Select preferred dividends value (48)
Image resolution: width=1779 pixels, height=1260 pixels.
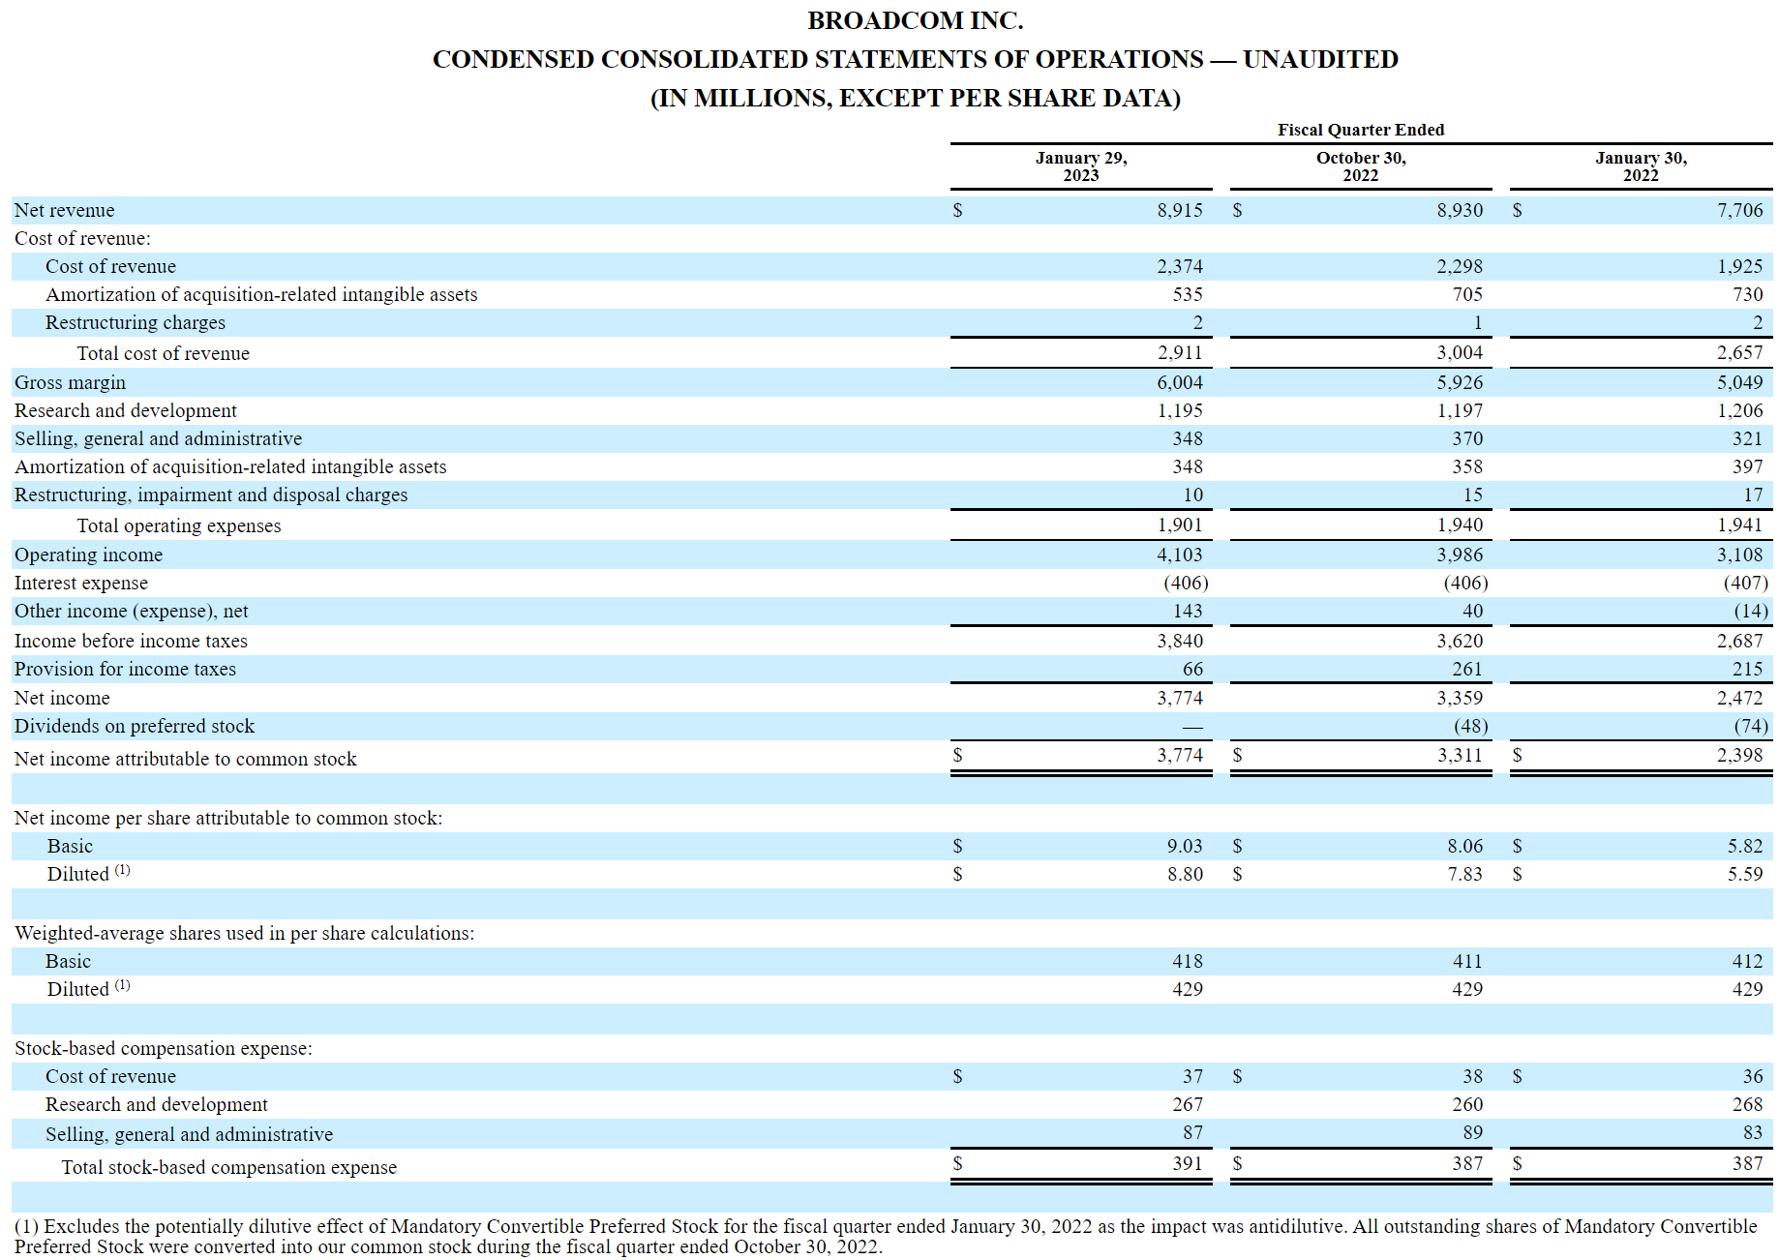tap(1470, 726)
